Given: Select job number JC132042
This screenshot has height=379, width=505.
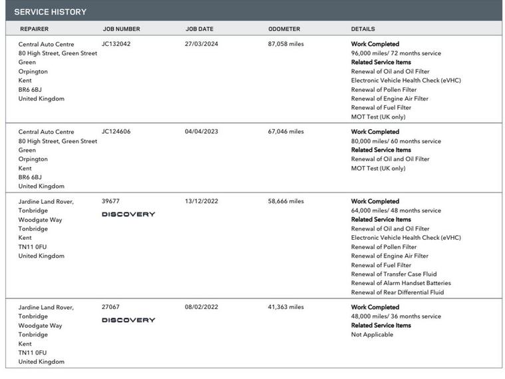Looking at the screenshot, I should 116,44.
